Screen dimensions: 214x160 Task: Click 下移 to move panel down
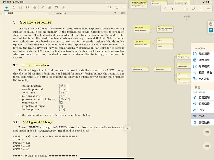(x=202, y=116)
